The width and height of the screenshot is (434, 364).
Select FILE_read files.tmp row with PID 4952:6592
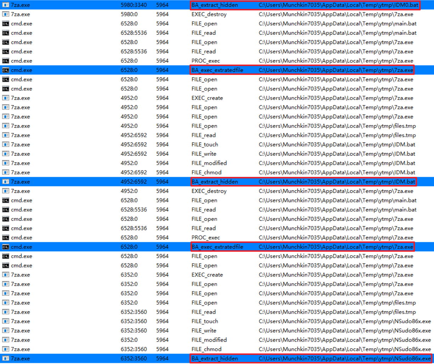click(x=204, y=135)
